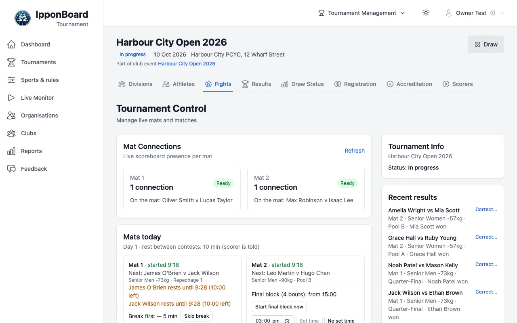This screenshot has width=517, height=323.
Task: Choose the No set time button
Action: 341,321
